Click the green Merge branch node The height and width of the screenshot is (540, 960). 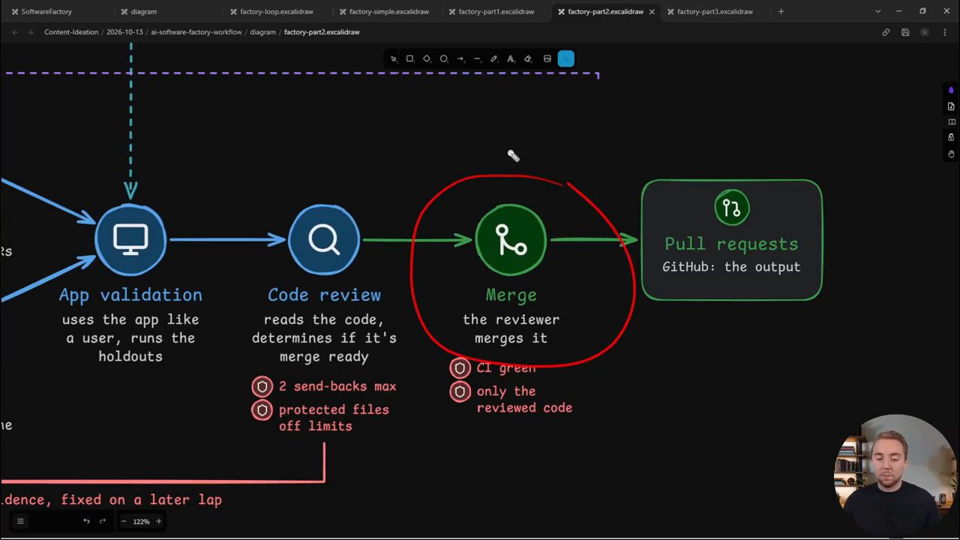point(511,240)
